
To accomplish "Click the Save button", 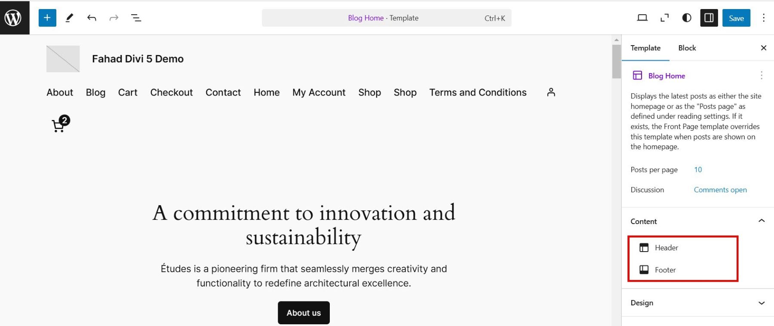I will tap(736, 18).
